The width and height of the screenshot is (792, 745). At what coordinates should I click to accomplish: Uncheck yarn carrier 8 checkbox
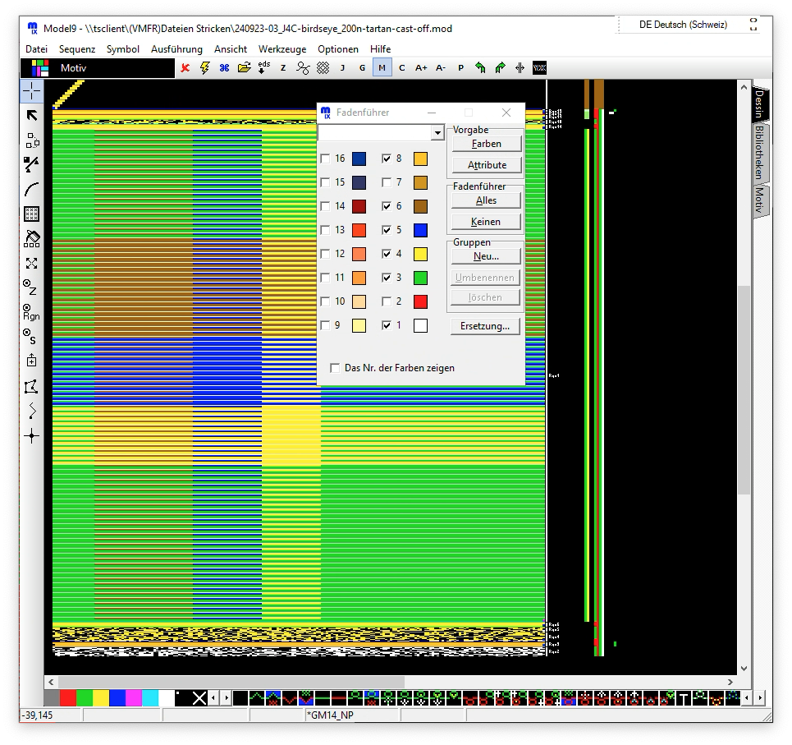387,159
